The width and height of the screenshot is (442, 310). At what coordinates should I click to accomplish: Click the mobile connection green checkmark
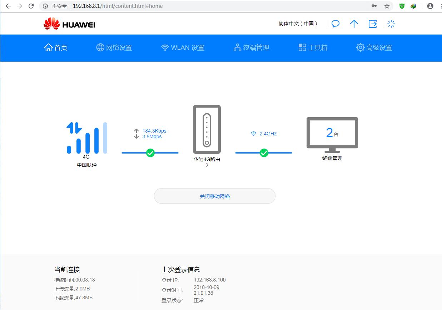tap(150, 153)
